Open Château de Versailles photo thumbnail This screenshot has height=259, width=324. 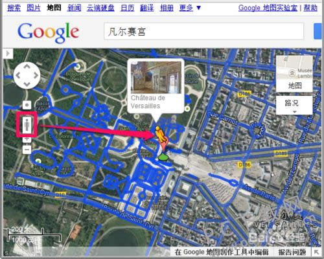click(x=156, y=78)
